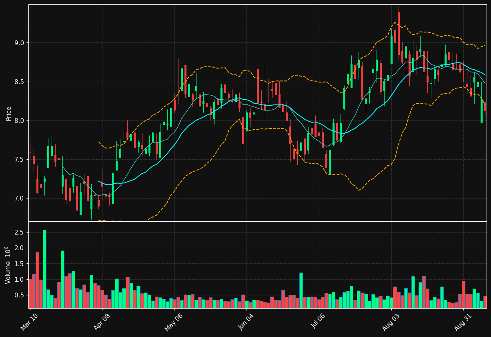Viewport: 491px width, 337px height.
Task: Click the 9.0 price axis tick
Action: click(20, 43)
